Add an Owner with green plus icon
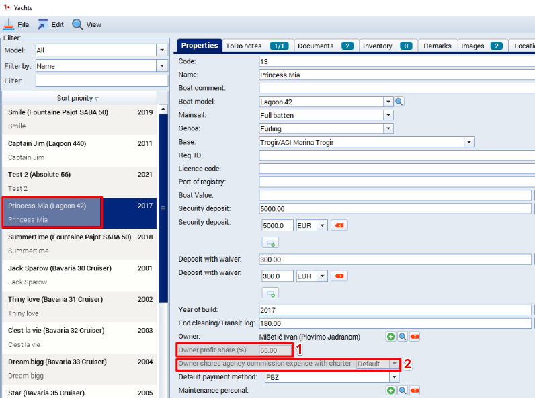This screenshot has height=398, width=535. 390,337
